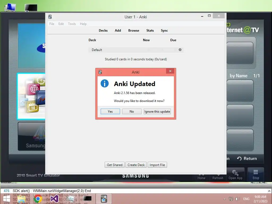272x204 pixels.
Task: Click the network tray icon
Action: [x=231, y=199]
